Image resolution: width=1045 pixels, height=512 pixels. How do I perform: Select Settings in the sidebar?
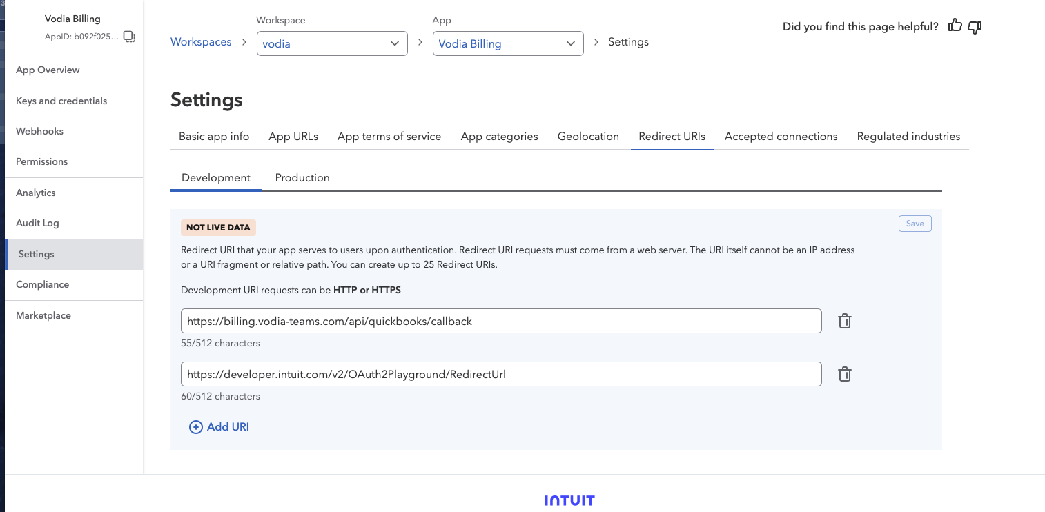[74, 254]
